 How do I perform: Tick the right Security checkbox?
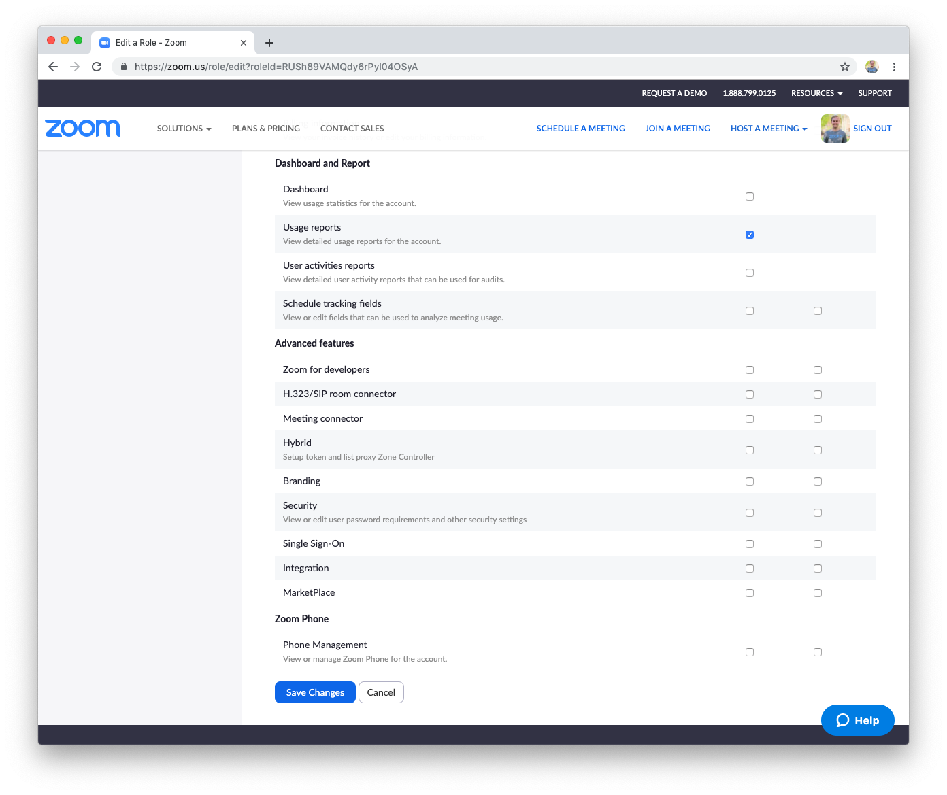(818, 513)
